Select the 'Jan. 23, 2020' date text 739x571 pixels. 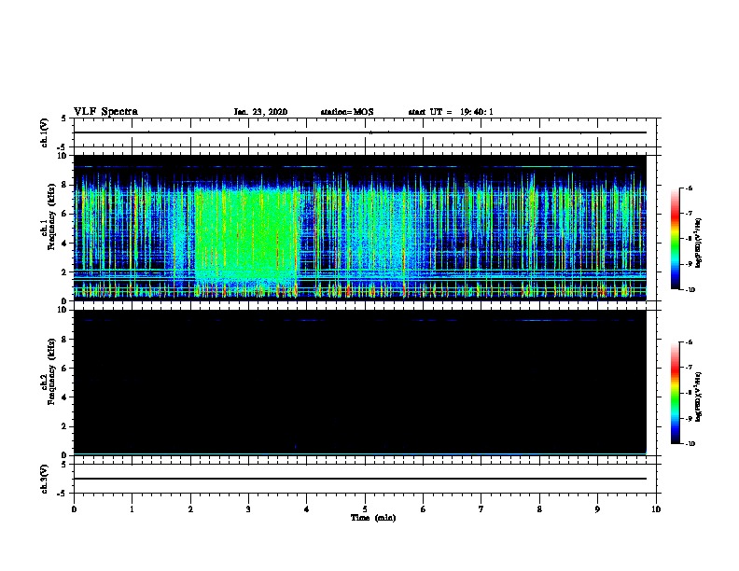[x=260, y=112]
